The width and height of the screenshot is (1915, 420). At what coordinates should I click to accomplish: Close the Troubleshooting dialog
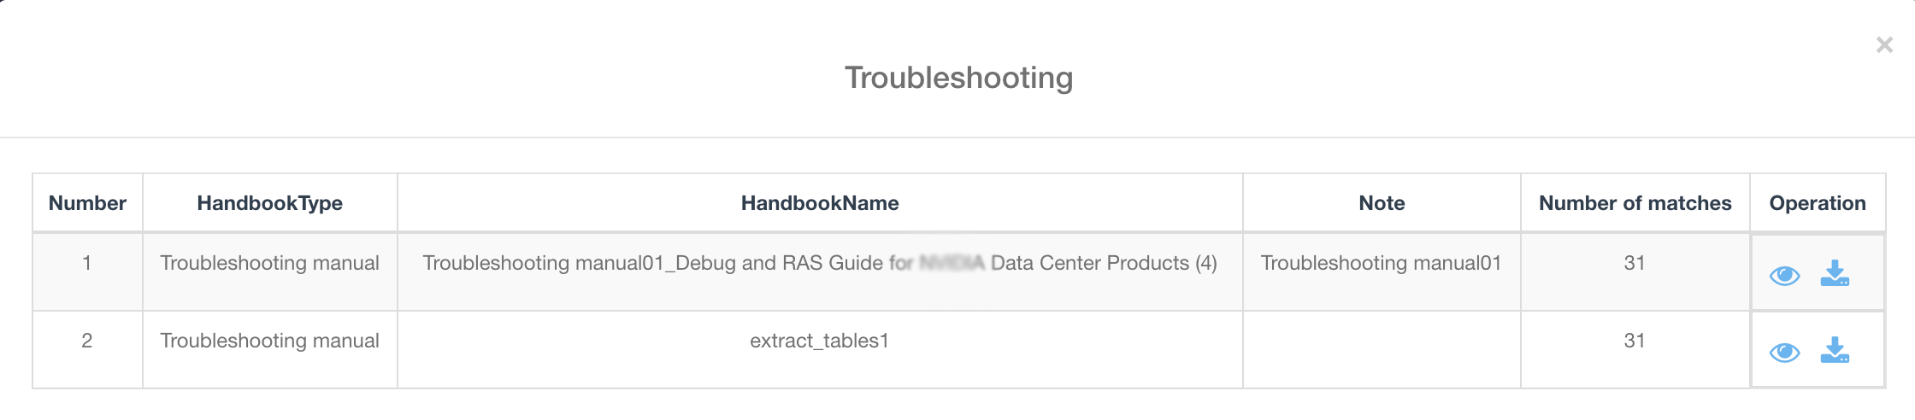(x=1884, y=45)
